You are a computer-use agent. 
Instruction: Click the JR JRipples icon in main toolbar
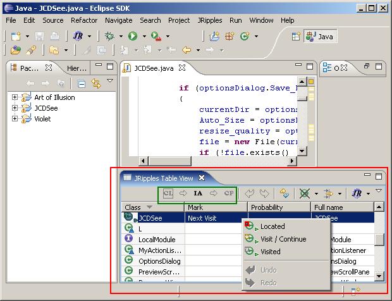coord(78,36)
